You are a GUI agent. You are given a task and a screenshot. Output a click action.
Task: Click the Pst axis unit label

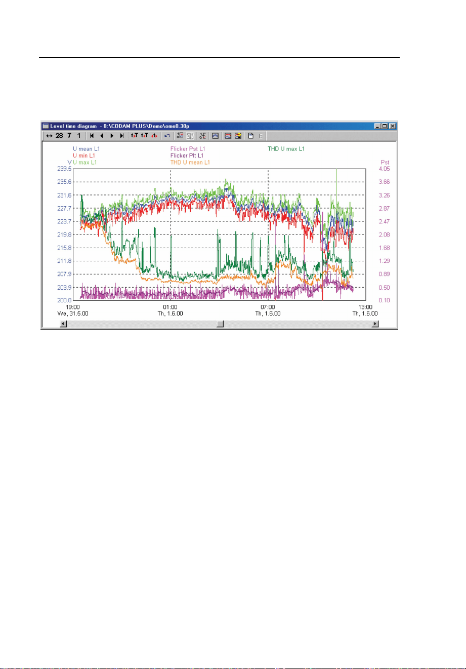click(x=385, y=162)
